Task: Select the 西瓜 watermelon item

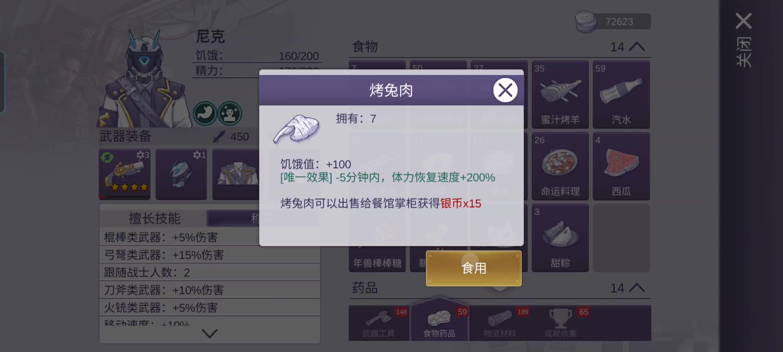Action: [x=621, y=166]
